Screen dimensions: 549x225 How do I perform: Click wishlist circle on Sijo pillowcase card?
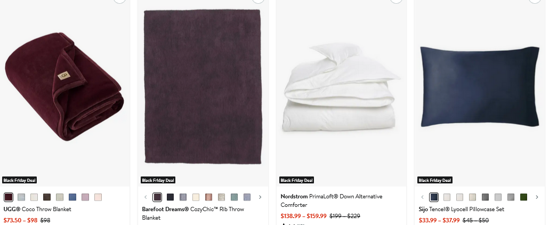click(x=535, y=1)
